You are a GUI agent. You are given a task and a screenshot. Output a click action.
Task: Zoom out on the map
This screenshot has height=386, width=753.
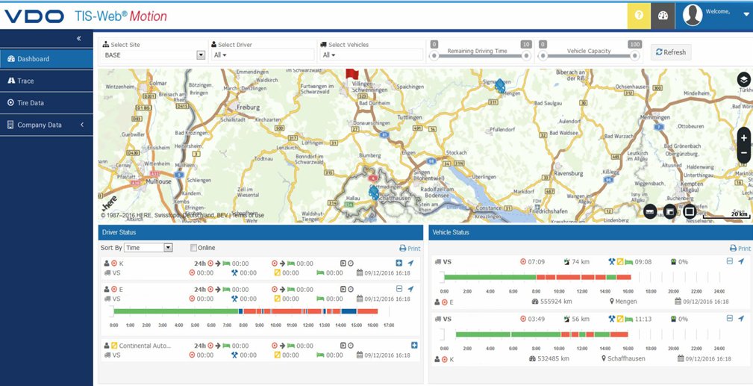(744, 153)
